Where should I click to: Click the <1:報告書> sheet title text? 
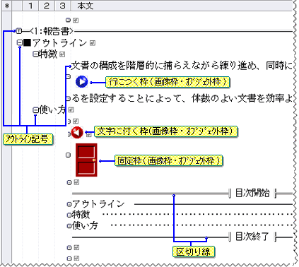[x=52, y=31]
